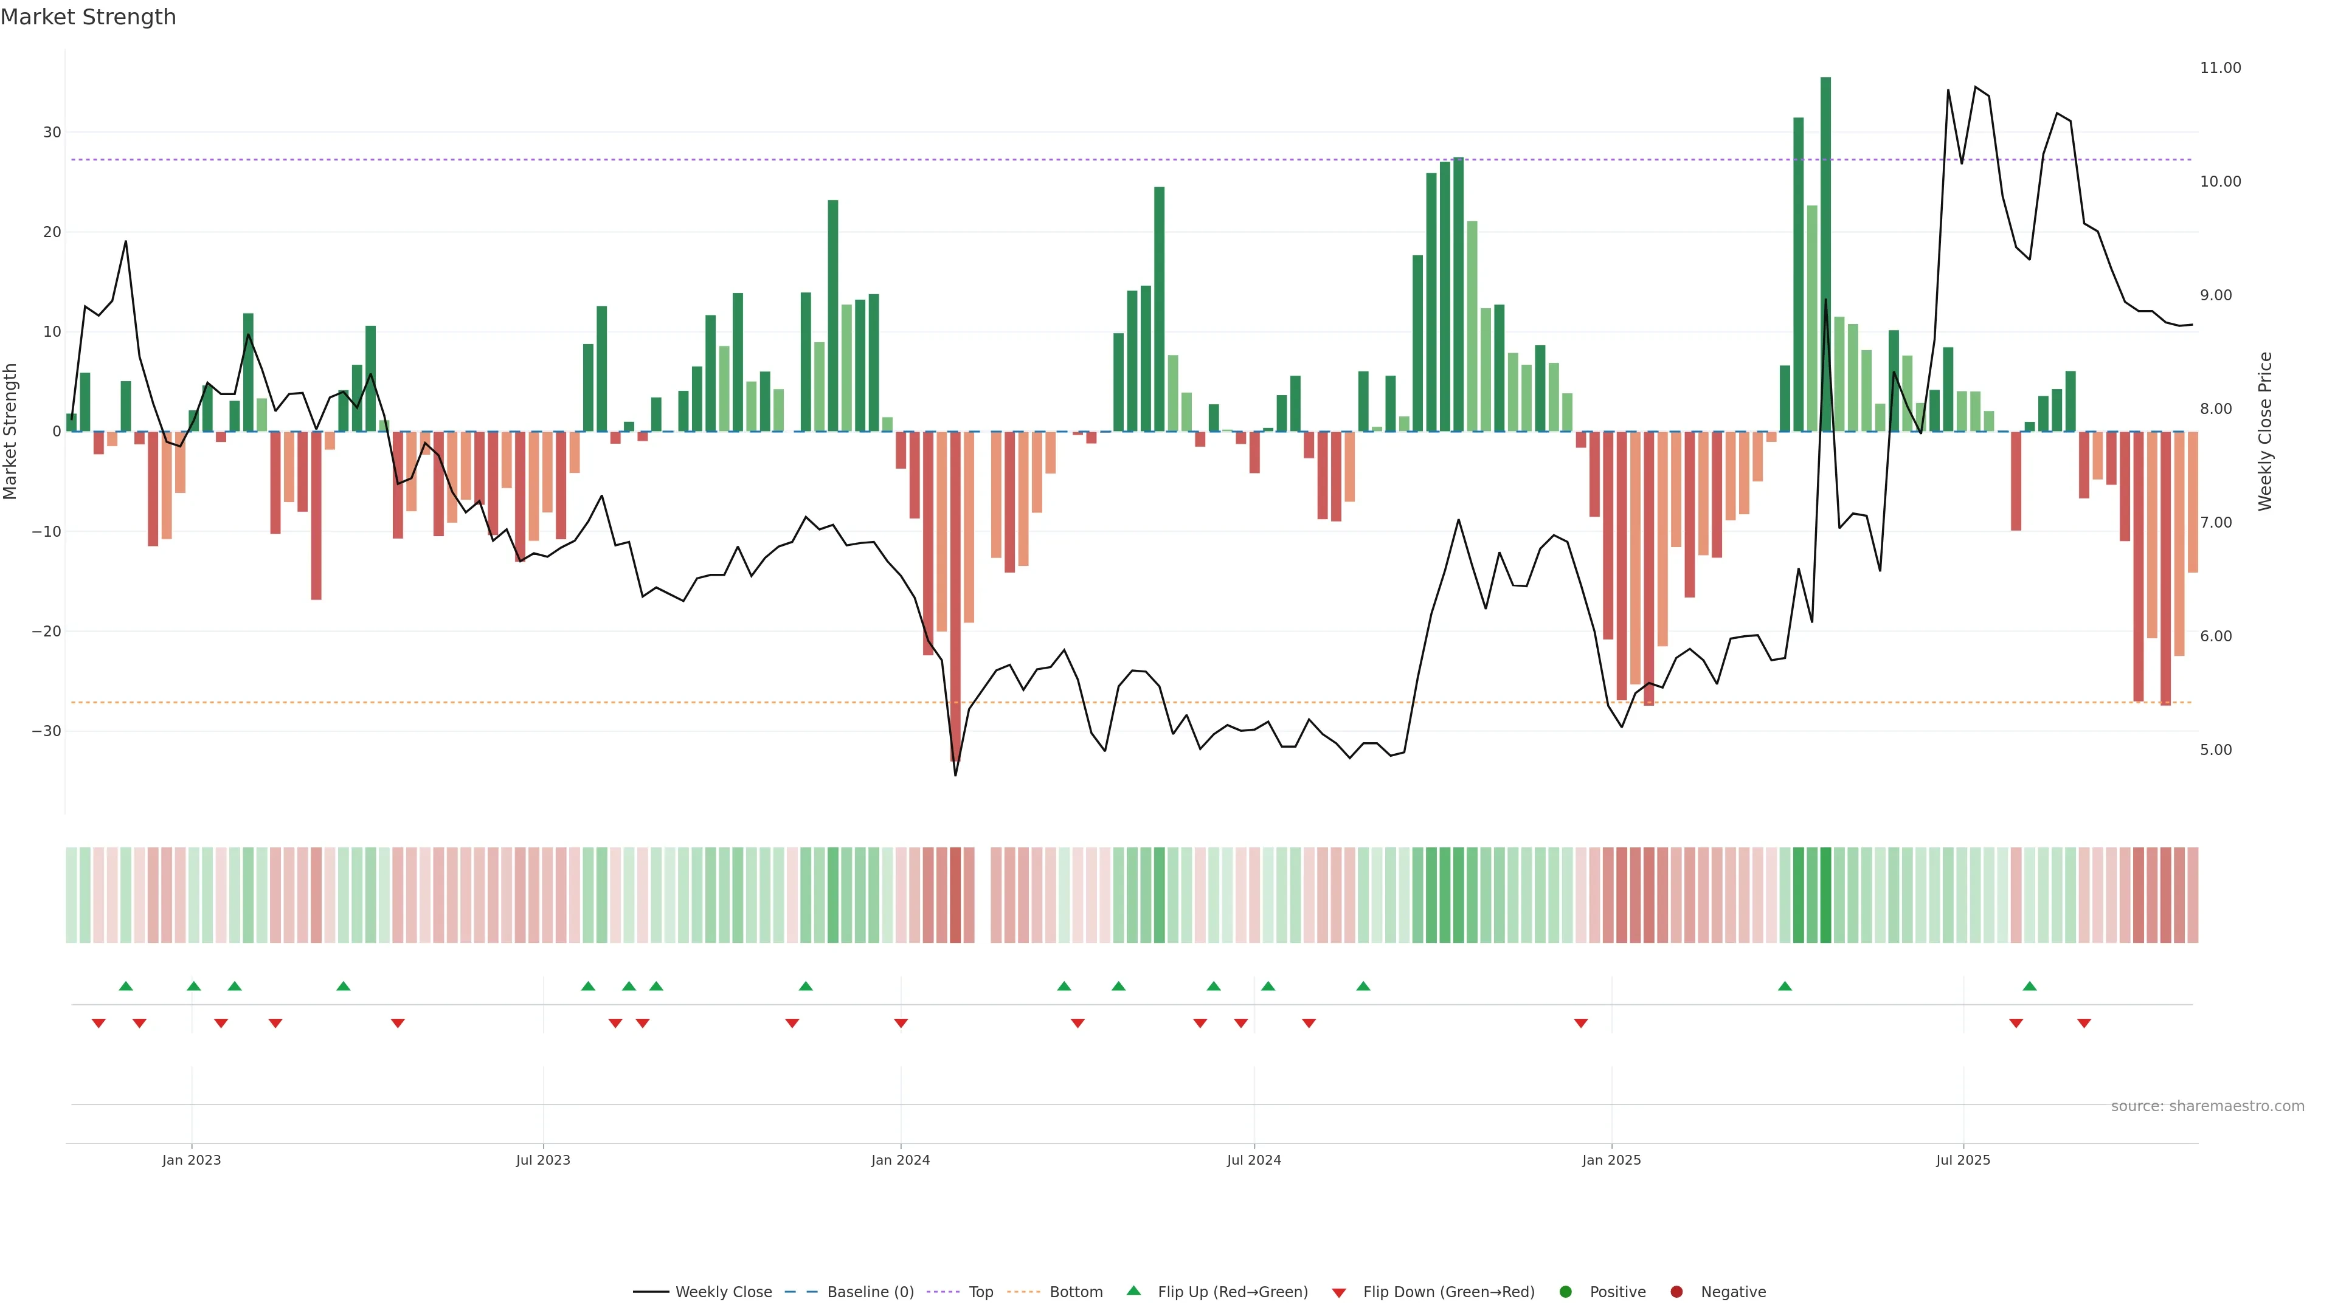Click the green Positive circle legend icon
The width and height of the screenshot is (2335, 1313).
[x=1565, y=1291]
